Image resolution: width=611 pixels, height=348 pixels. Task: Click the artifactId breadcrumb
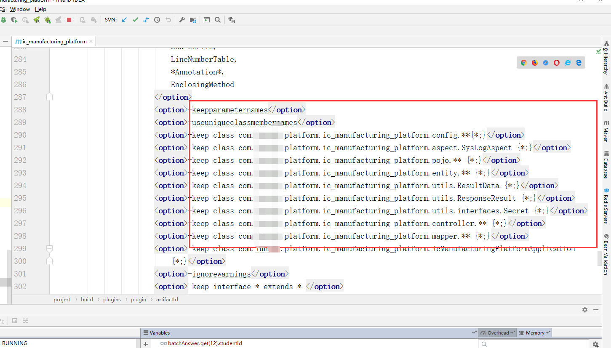point(167,299)
